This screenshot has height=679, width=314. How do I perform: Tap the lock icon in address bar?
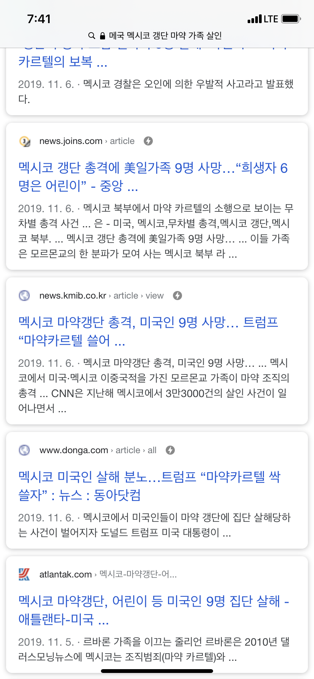click(x=102, y=36)
